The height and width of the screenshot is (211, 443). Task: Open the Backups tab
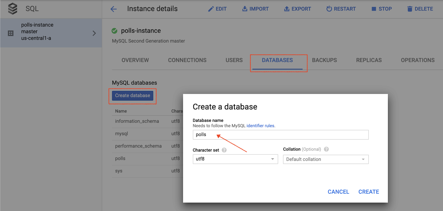tap(324, 60)
